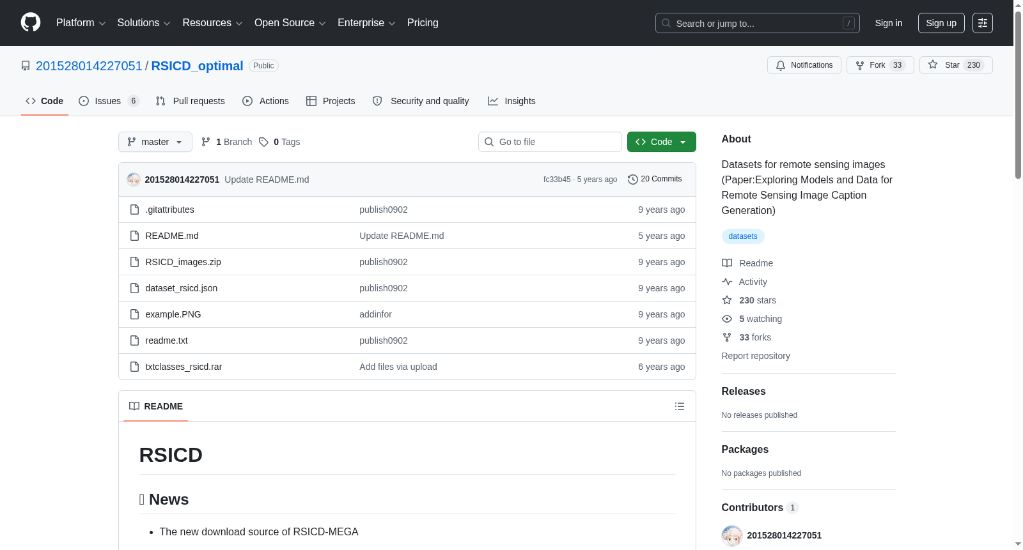Viewport: 1023px width, 550px height.
Task: Switch to the Insights tab
Action: pyautogui.click(x=511, y=101)
